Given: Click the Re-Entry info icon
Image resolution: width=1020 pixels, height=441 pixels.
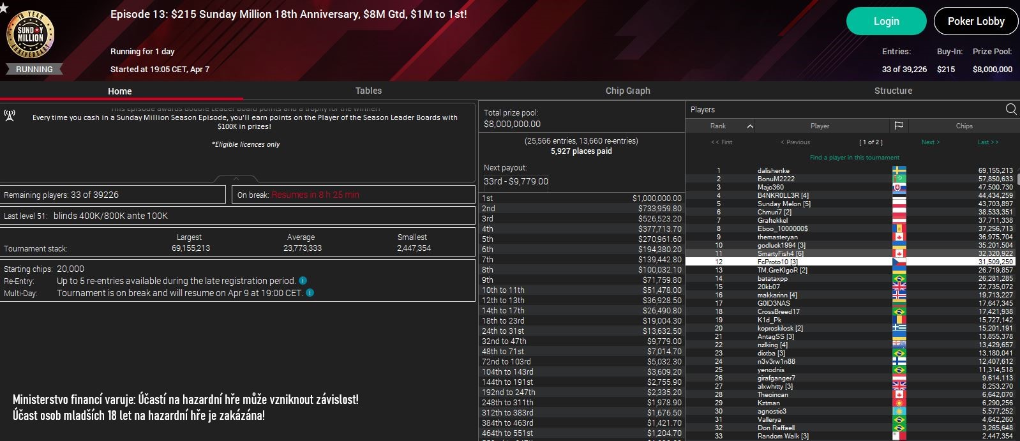Looking at the screenshot, I should click(x=303, y=280).
